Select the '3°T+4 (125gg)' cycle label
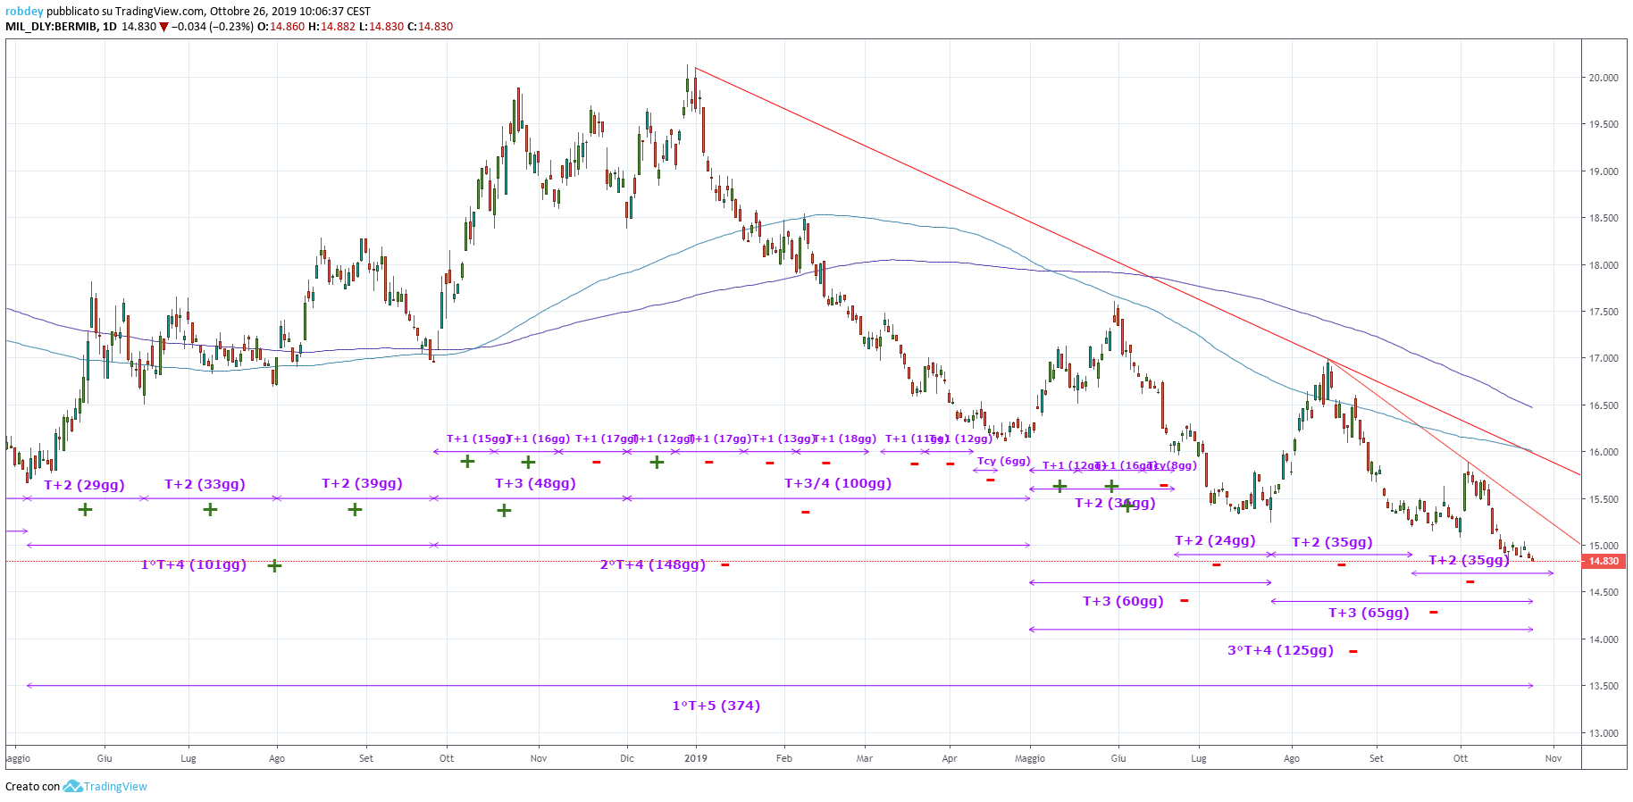Viewport: 1633px width, 802px height. tap(1280, 650)
